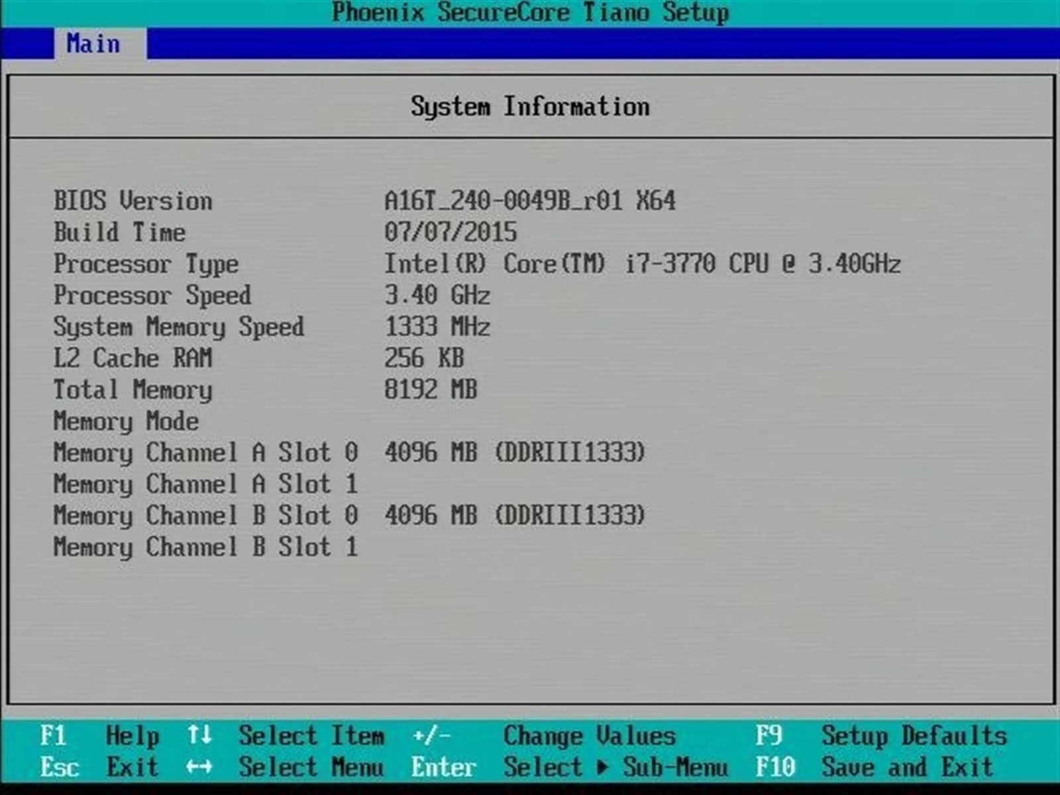This screenshot has width=1060, height=795.
Task: Click the up-down arrows icon
Action: coord(199,735)
